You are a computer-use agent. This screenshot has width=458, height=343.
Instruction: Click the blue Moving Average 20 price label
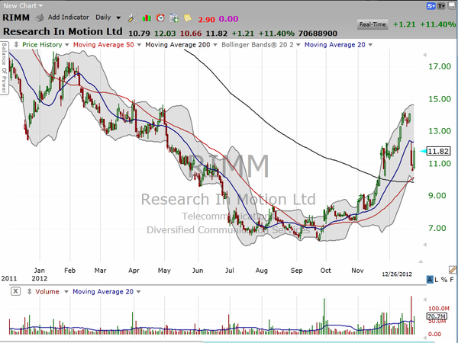click(x=335, y=45)
